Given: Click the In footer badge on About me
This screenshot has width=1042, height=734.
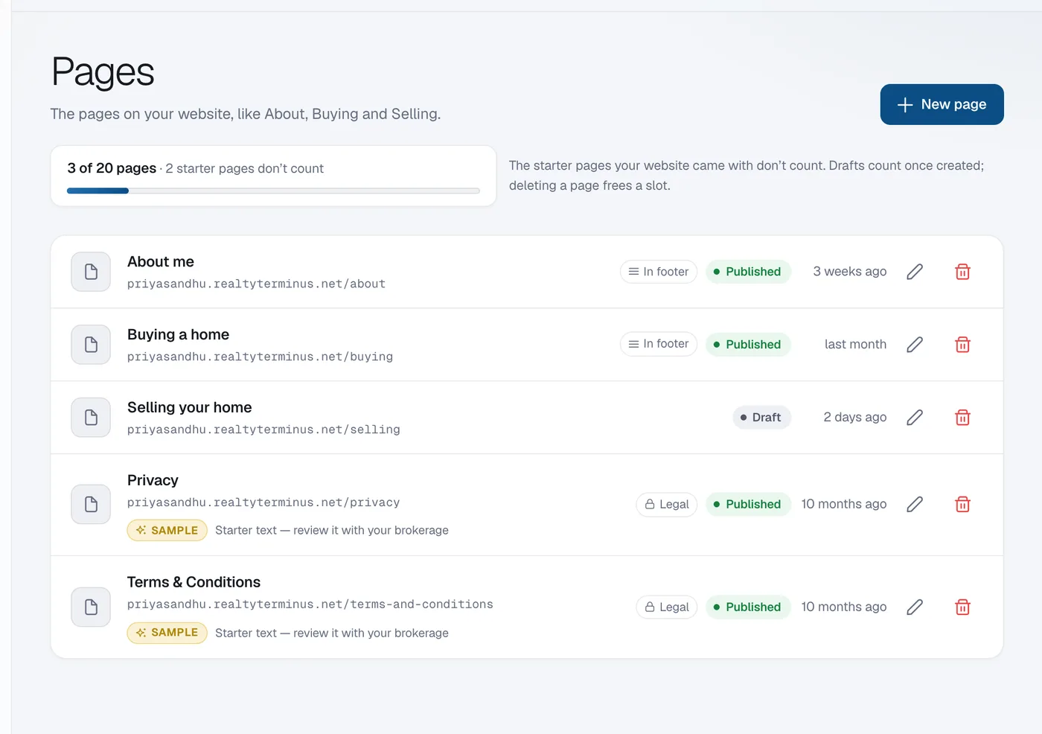Looking at the screenshot, I should 659,272.
